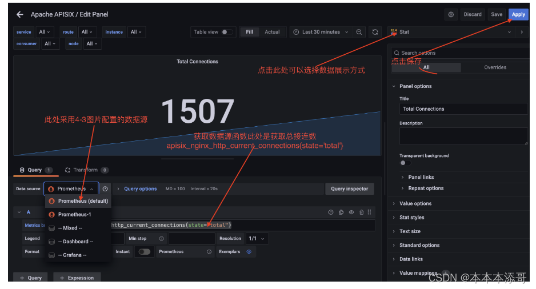This screenshot has width=536, height=289.
Task: Select Actual display mode
Action: click(272, 32)
